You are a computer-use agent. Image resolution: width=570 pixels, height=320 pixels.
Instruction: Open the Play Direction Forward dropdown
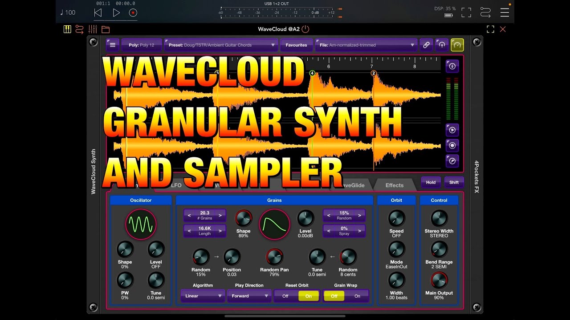(249, 296)
